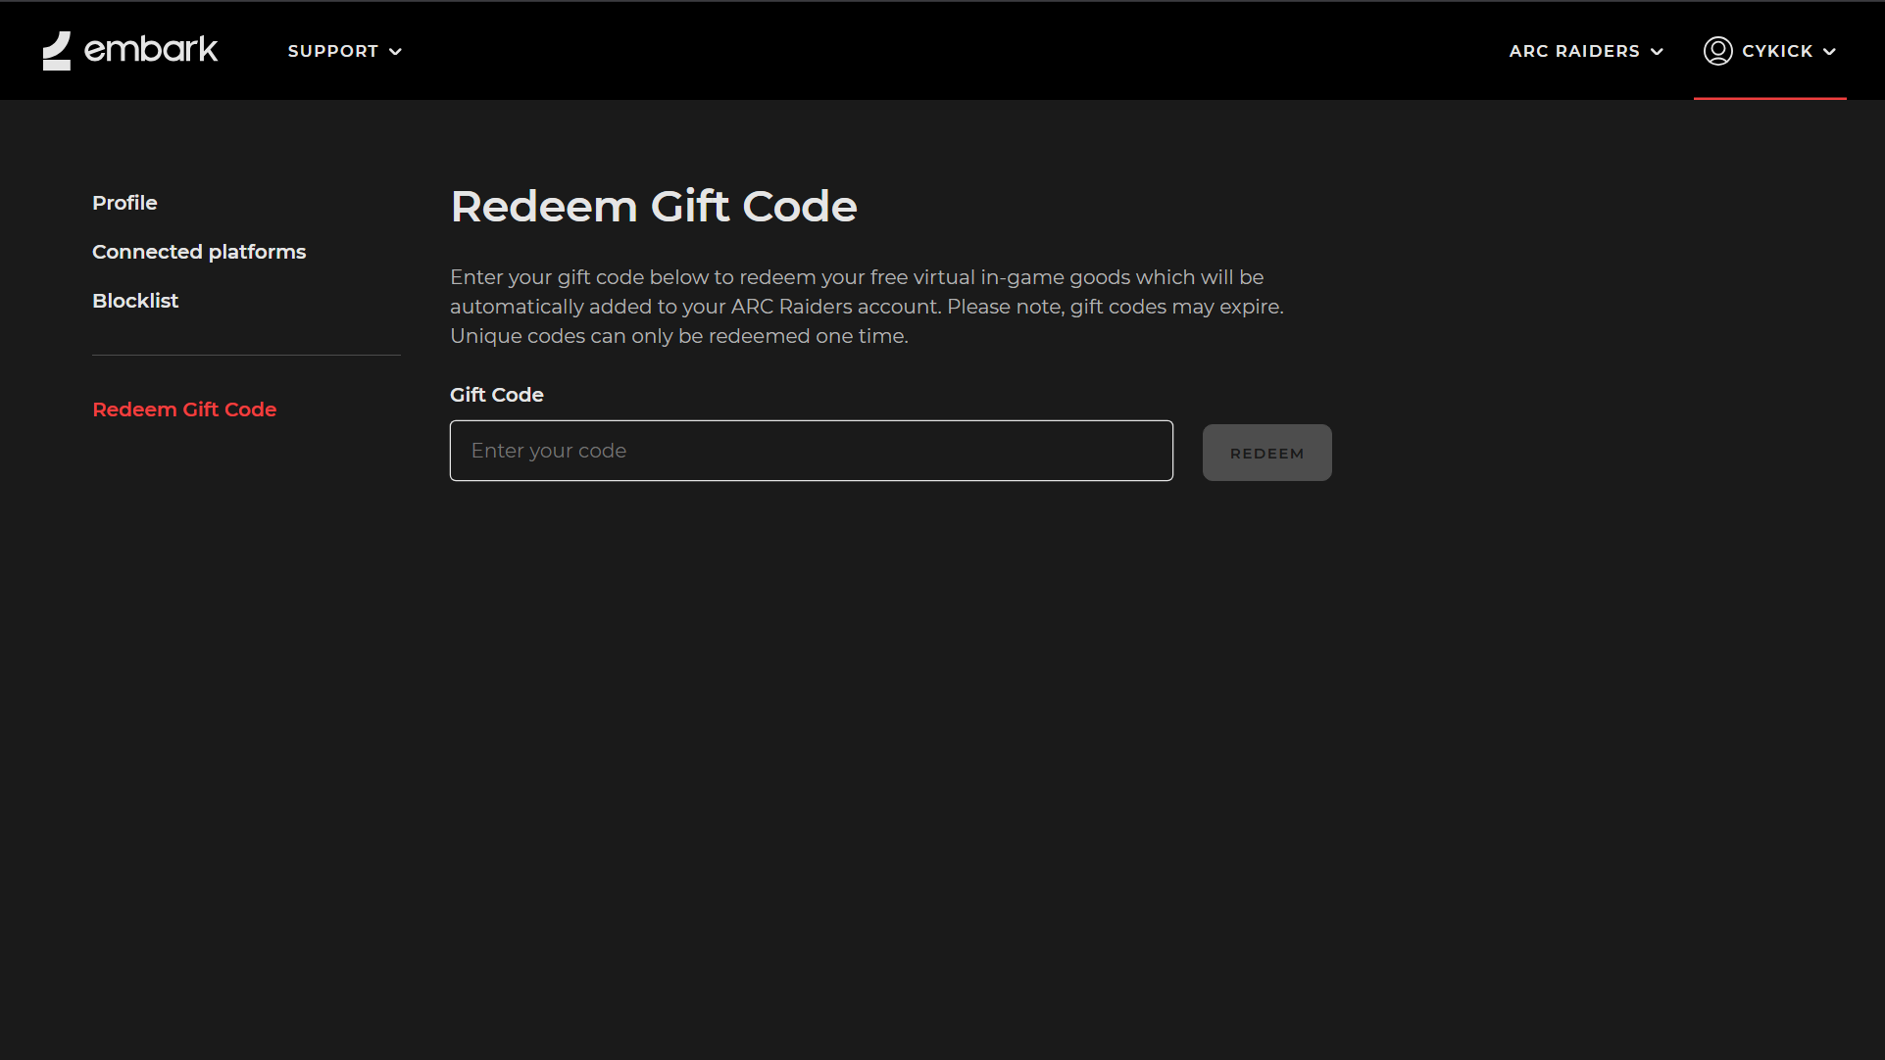Viewport: 1885px width, 1060px height.
Task: Click the Gift Code field label
Action: (x=496, y=395)
